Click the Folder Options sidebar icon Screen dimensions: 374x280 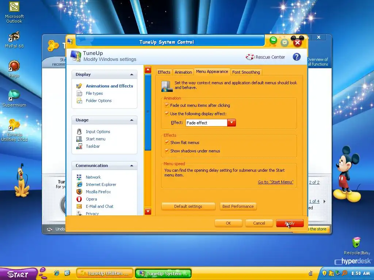(x=79, y=101)
